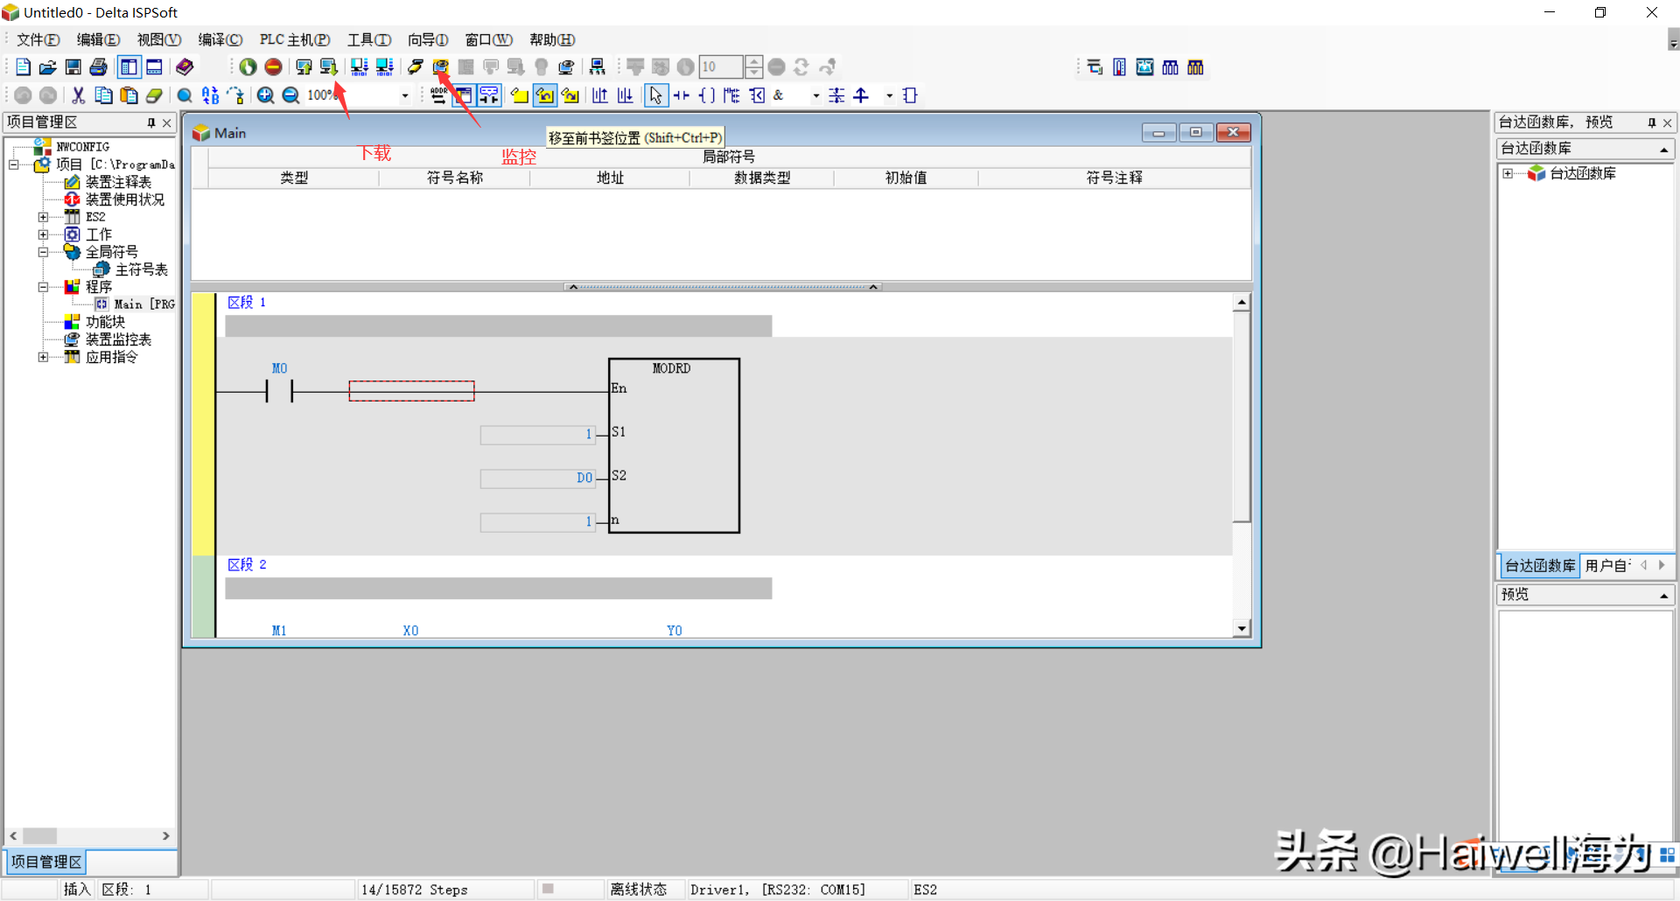The height and width of the screenshot is (901, 1680).
Task: Toggle the output window view button
Action: tap(154, 67)
